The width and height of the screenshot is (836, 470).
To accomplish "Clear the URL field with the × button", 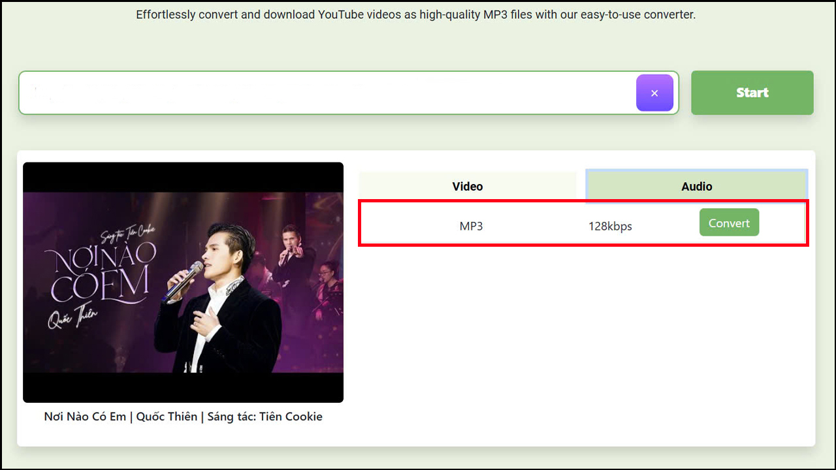I will [654, 93].
